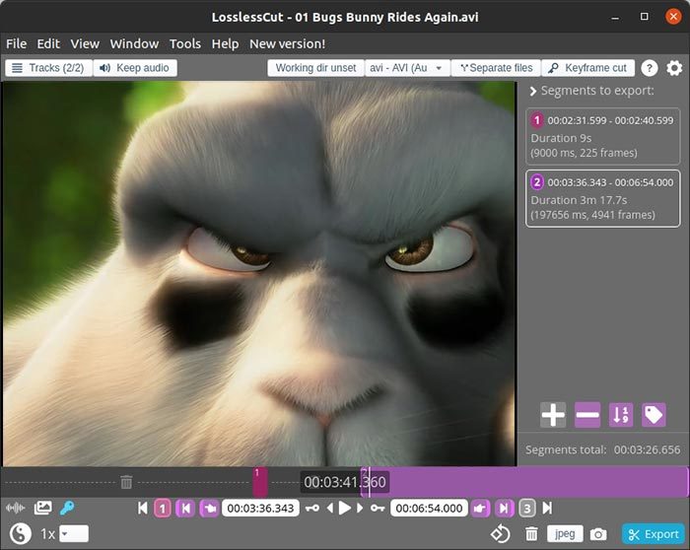
Task: Toggle the Keep audio button
Action: point(136,68)
